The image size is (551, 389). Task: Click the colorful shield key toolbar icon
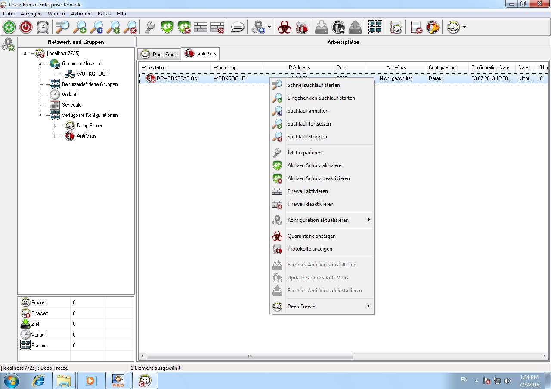pos(433,28)
